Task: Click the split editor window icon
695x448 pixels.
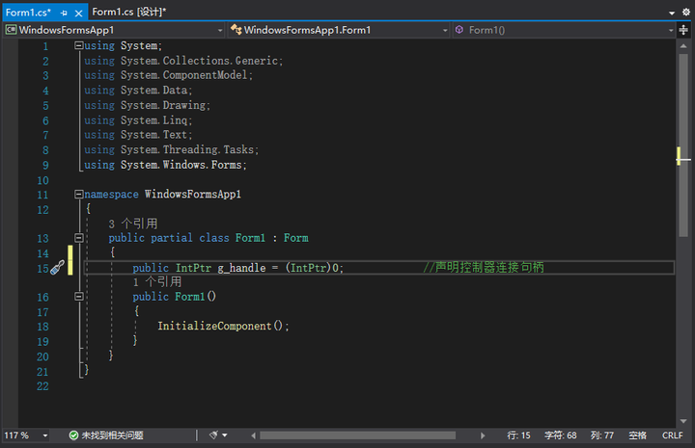Action: pos(683,30)
